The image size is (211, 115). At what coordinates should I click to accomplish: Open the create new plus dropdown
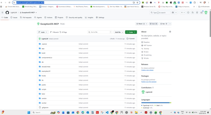(183, 13)
